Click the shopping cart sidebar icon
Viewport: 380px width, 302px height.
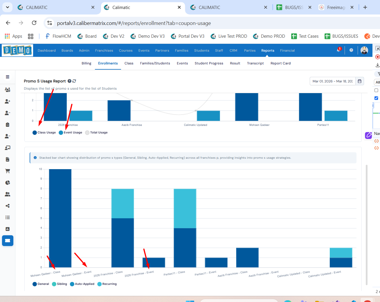(8, 171)
